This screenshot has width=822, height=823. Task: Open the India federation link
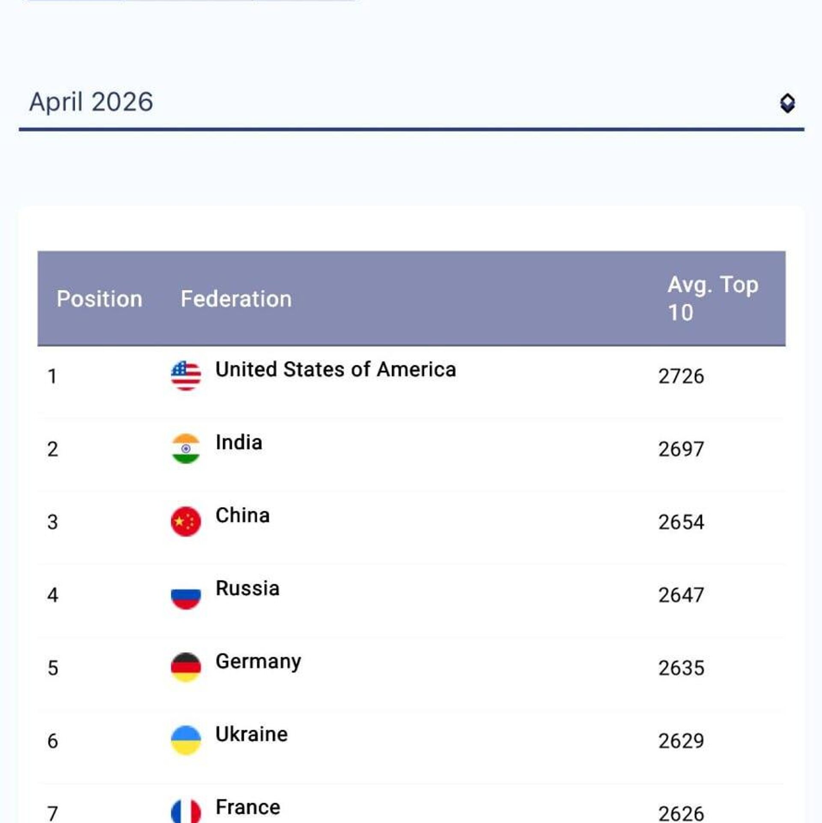(x=239, y=442)
